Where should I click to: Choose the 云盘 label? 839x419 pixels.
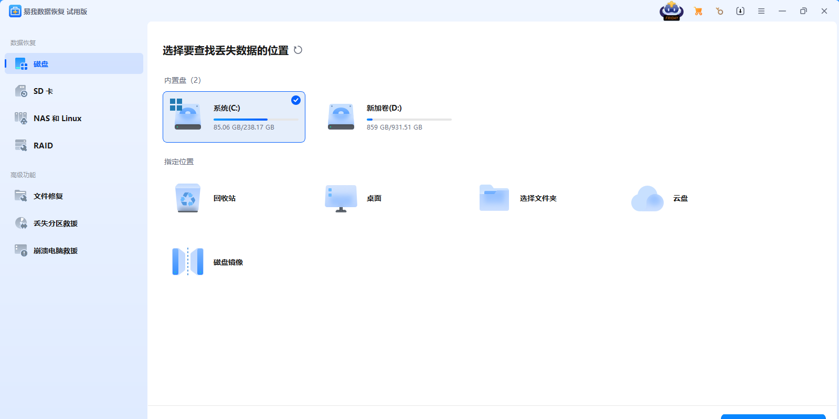(681, 198)
